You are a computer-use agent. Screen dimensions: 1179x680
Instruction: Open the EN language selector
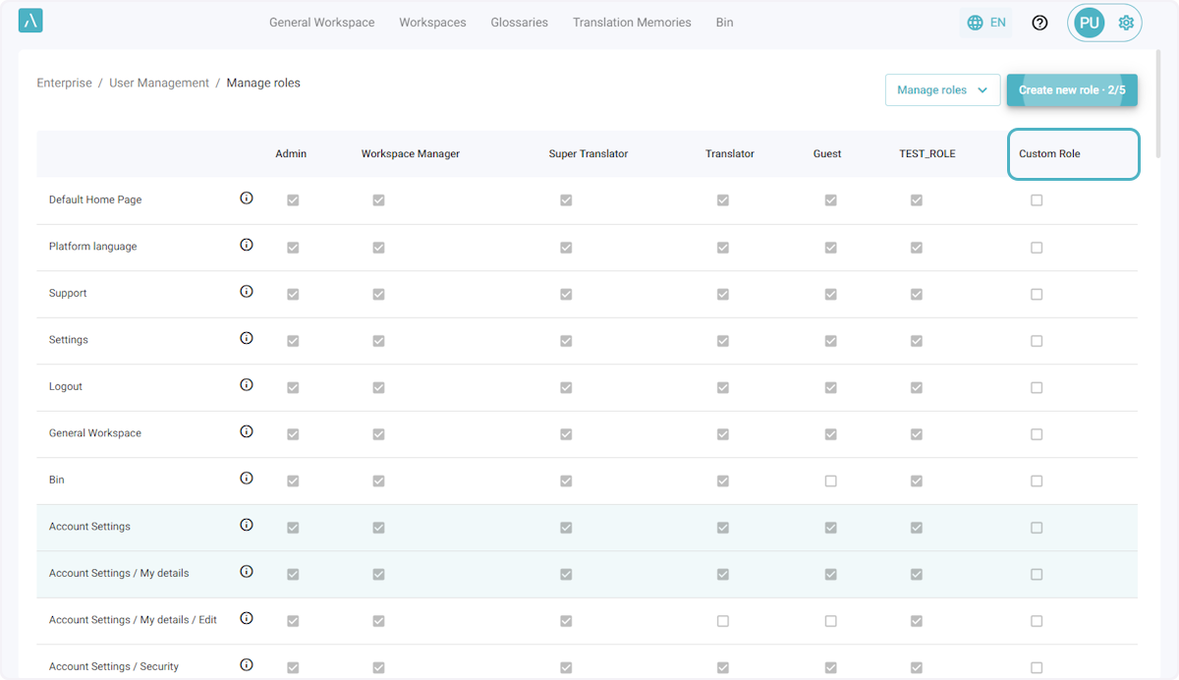pos(997,23)
